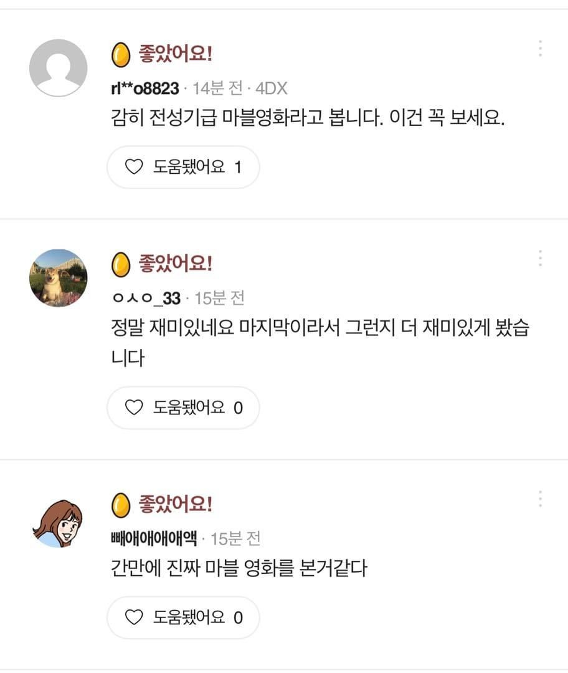This screenshot has height=673, width=568.
Task: Open user ㅇㅅㅇ_33's profile name
Action: tap(146, 298)
